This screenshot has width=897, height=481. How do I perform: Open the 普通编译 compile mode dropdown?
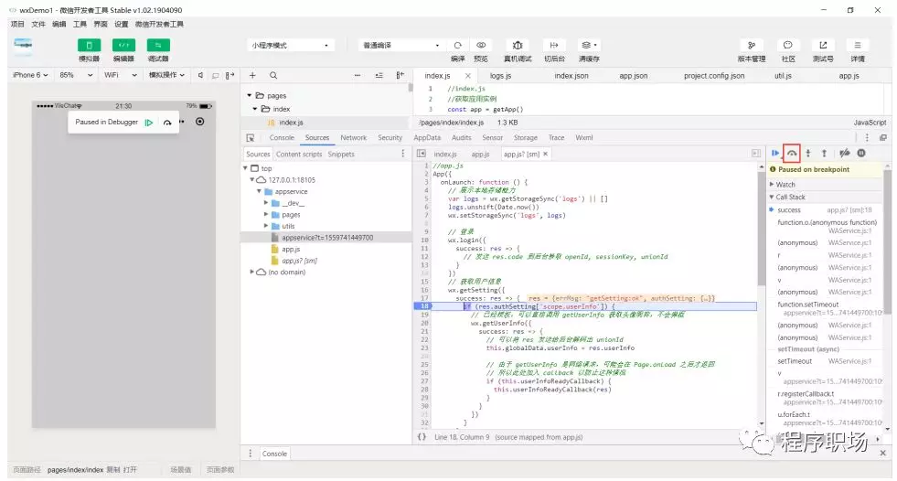point(401,45)
